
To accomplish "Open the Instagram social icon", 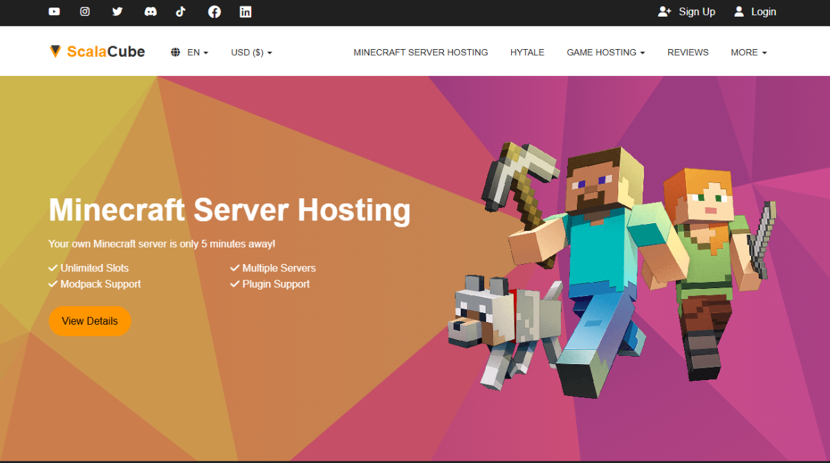I will click(x=84, y=12).
